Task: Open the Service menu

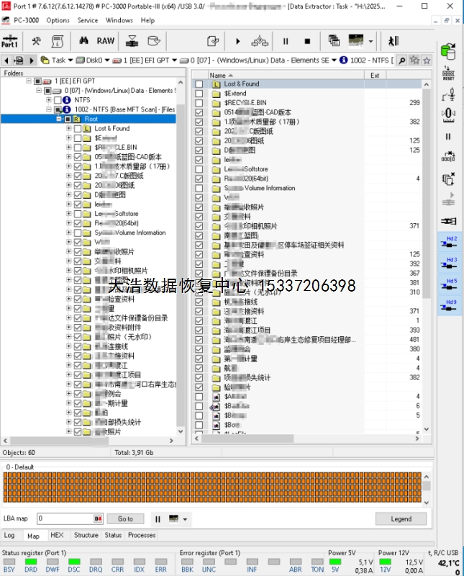Action: tap(88, 20)
